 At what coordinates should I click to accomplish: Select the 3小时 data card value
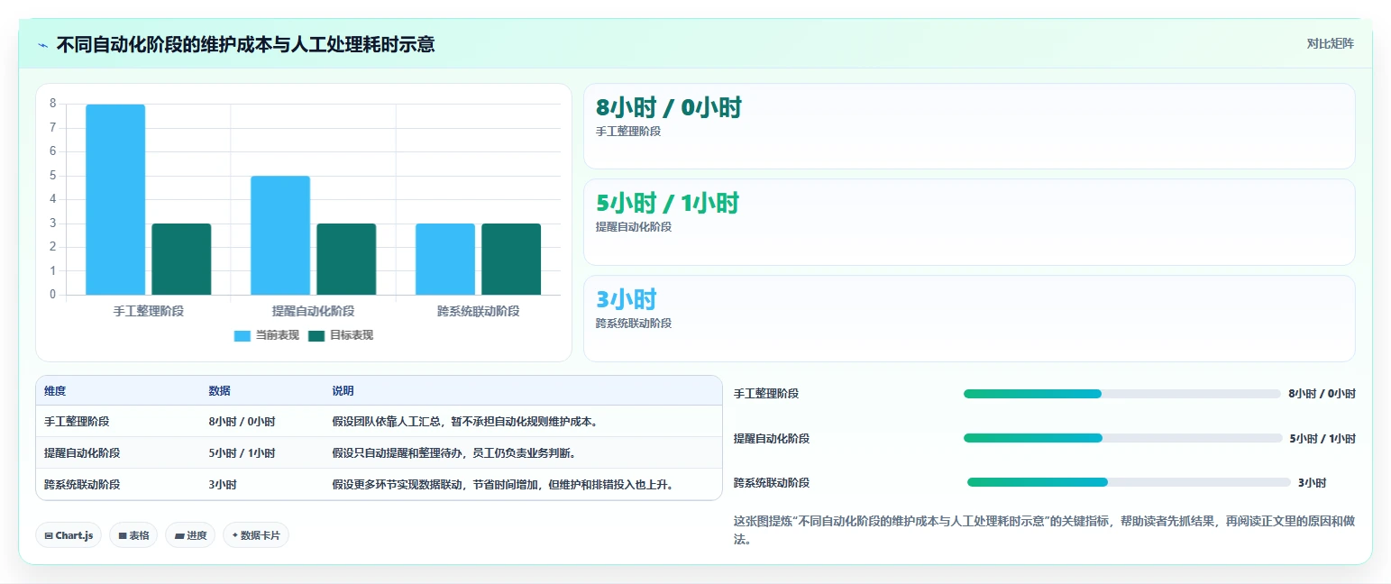point(627,299)
